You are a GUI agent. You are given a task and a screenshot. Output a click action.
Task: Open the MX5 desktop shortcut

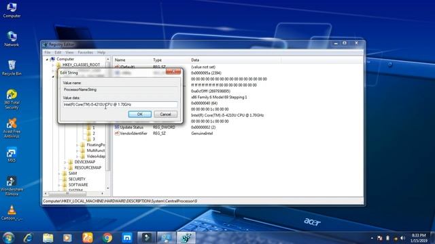click(x=12, y=155)
